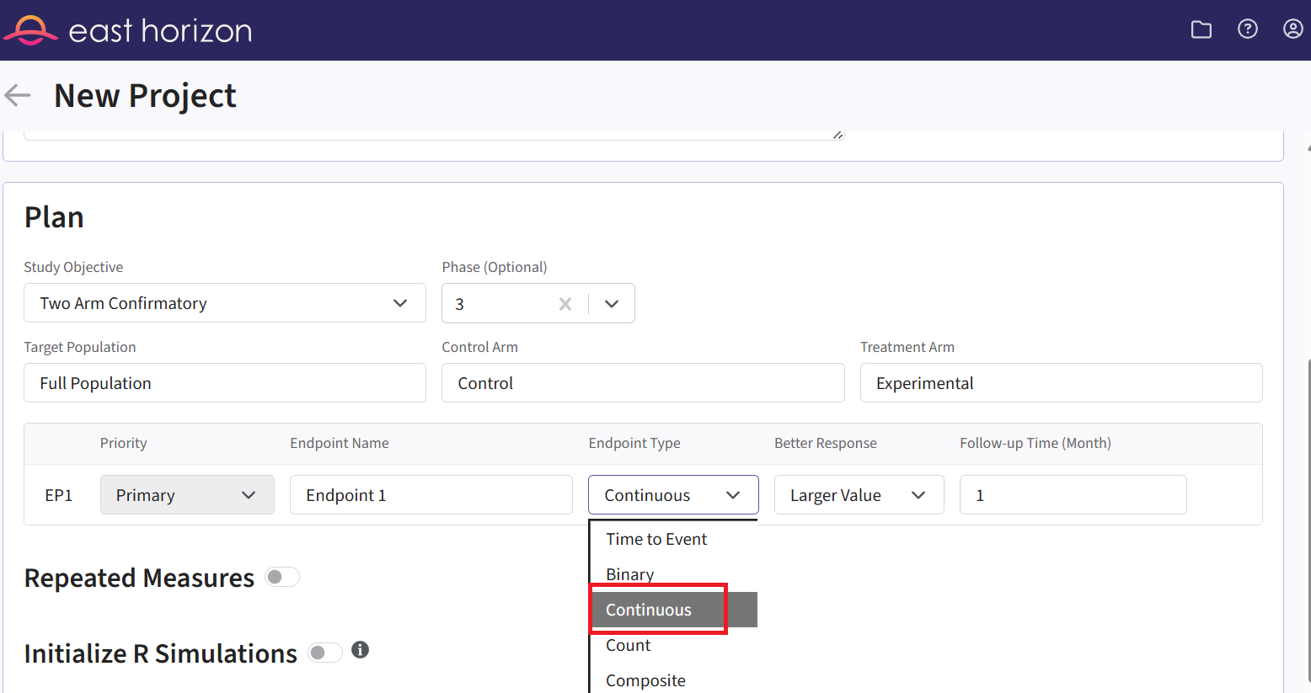
Task: Open the help question mark icon
Action: tap(1247, 29)
